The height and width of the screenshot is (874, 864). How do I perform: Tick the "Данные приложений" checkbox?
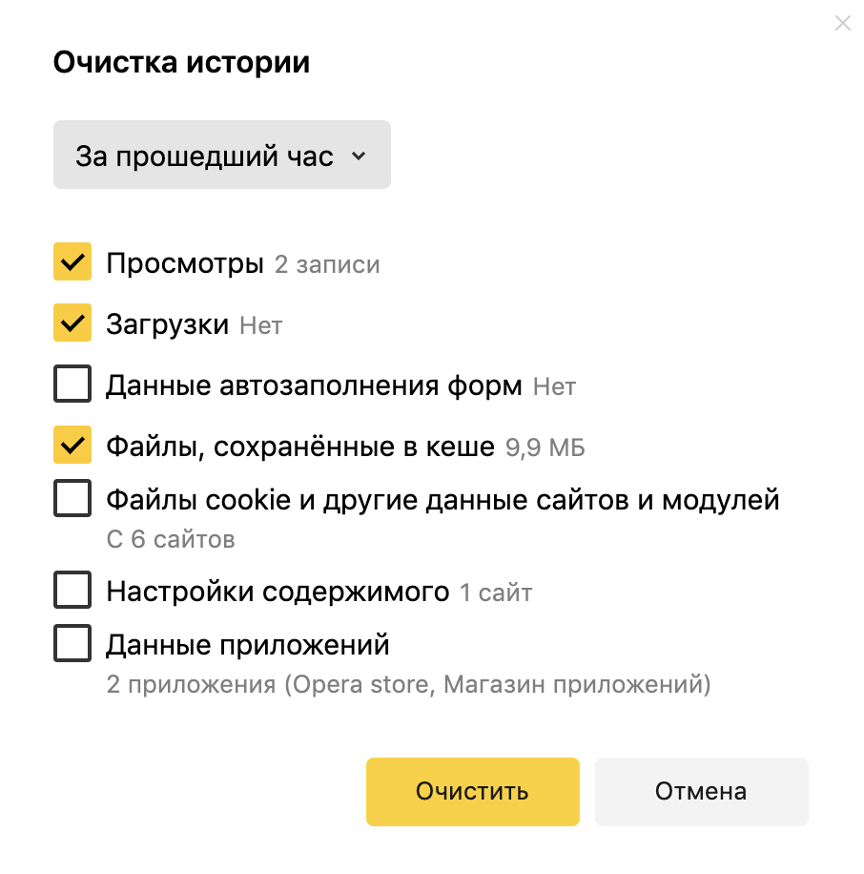click(x=72, y=644)
